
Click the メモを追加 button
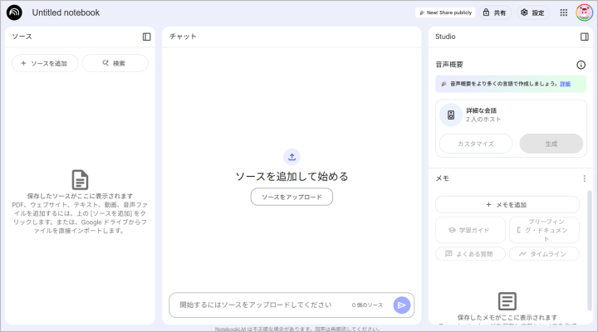coord(507,205)
